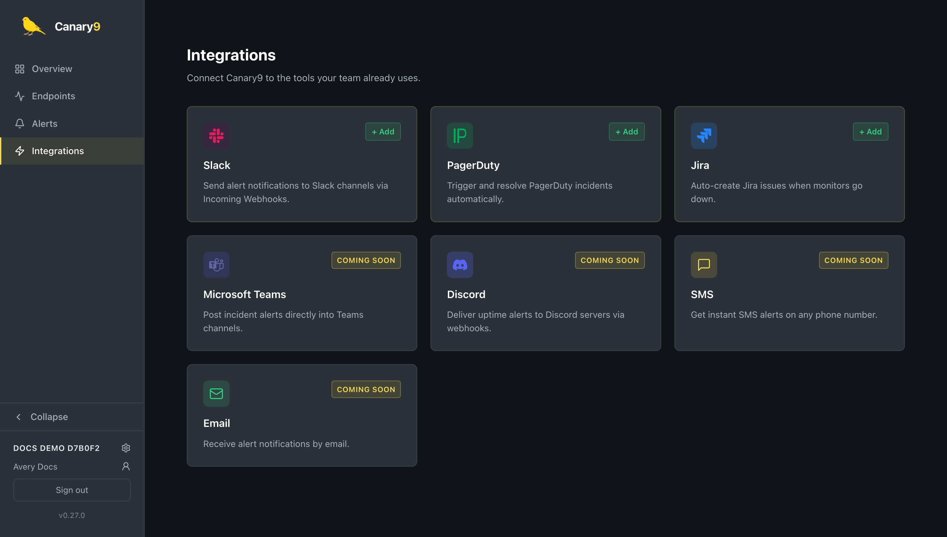Click the Email card title

pyautogui.click(x=217, y=423)
